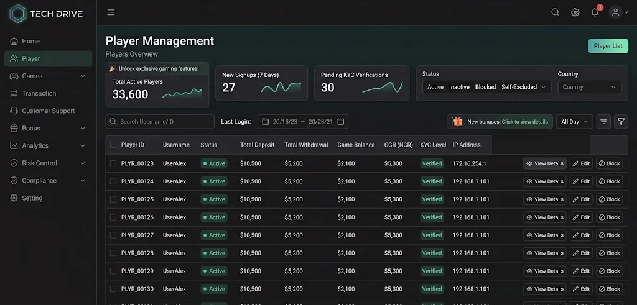The image size is (637, 305).
Task: Expand the Games sidebar submenu
Action: (83, 76)
